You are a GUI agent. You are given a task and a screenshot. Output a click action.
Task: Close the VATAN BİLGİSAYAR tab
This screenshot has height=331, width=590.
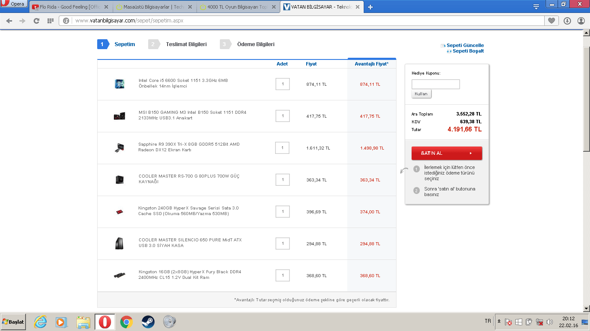358,7
